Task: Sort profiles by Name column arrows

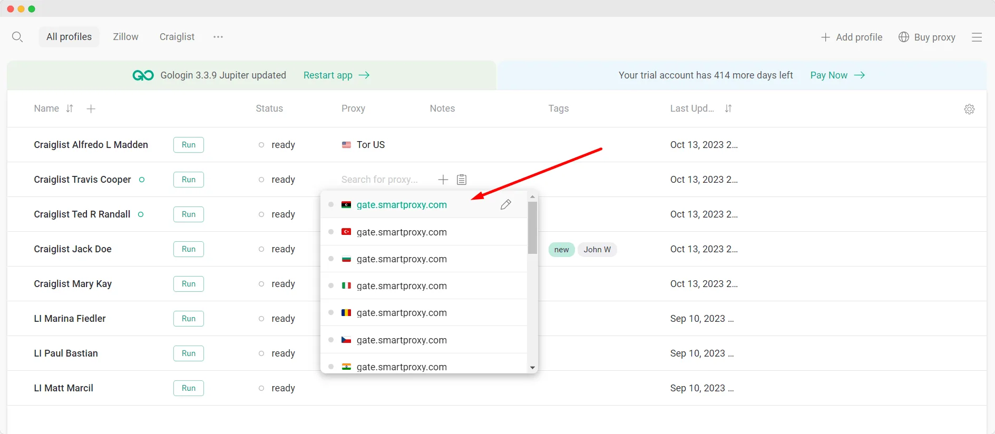Action: (x=70, y=108)
